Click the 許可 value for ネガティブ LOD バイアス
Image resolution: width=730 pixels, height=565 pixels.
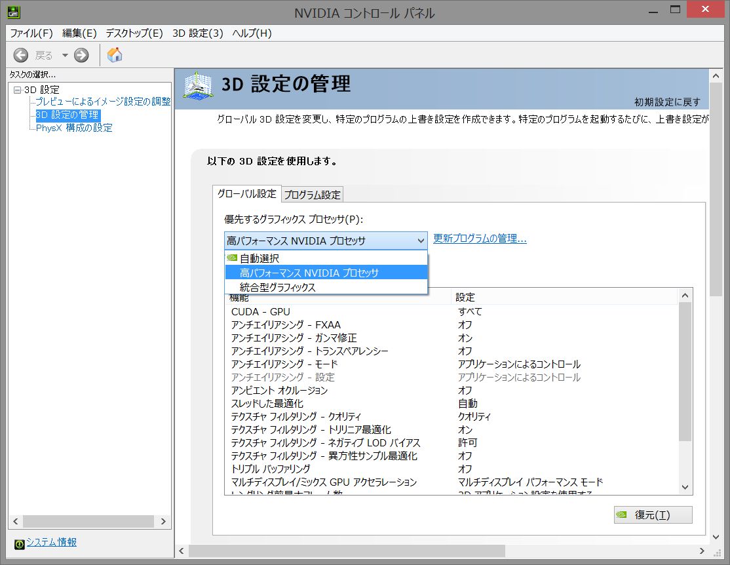click(467, 442)
